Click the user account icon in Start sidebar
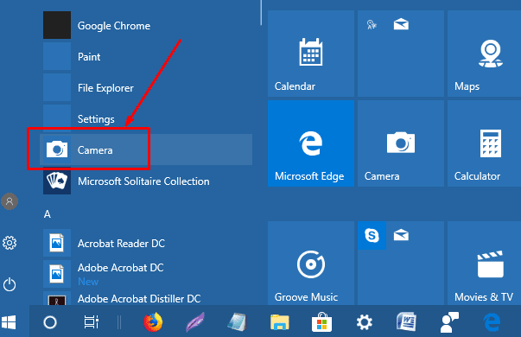Viewport: 521px width, 337px height. click(x=10, y=201)
